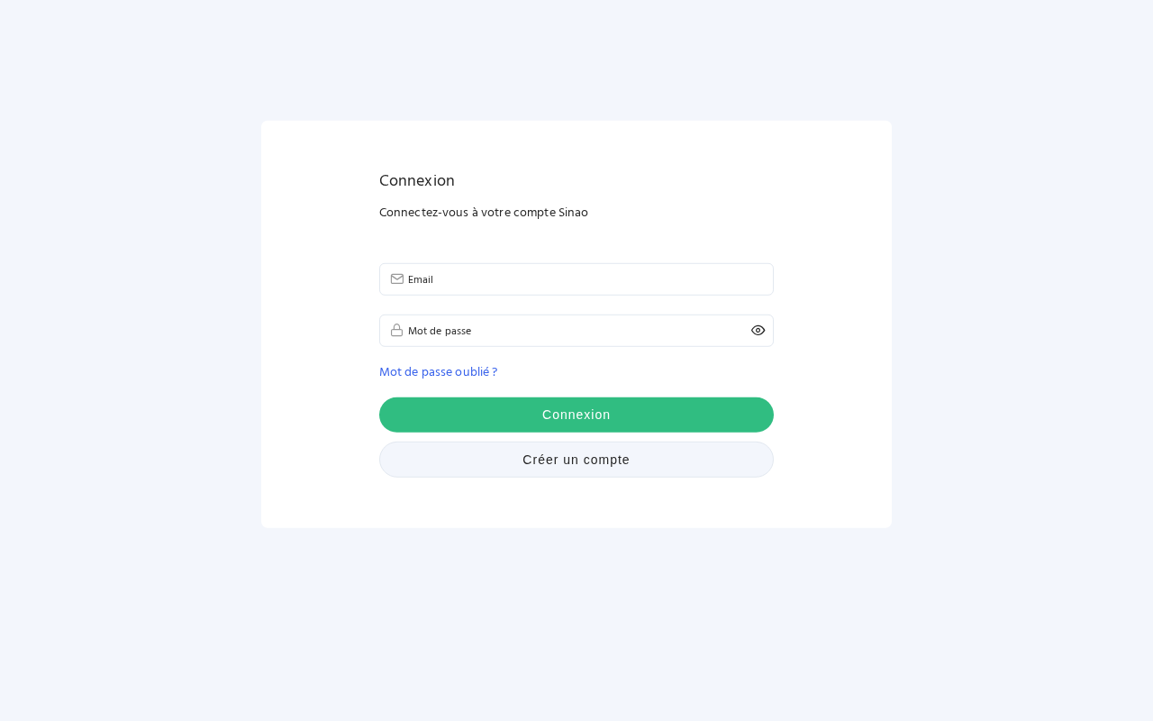Focus the Email input field
The image size is (1153, 721).
point(586,279)
